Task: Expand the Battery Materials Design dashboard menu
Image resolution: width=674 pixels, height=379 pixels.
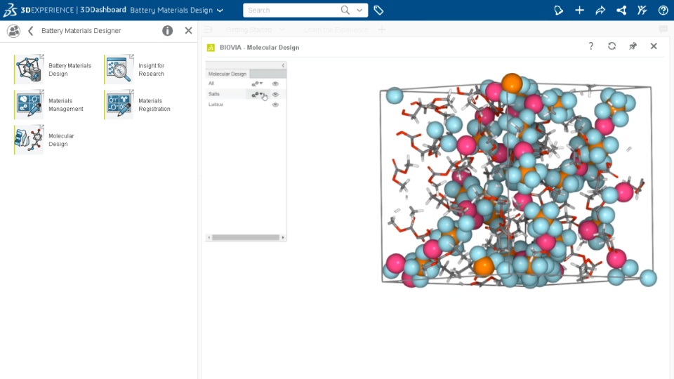Action: pos(220,11)
